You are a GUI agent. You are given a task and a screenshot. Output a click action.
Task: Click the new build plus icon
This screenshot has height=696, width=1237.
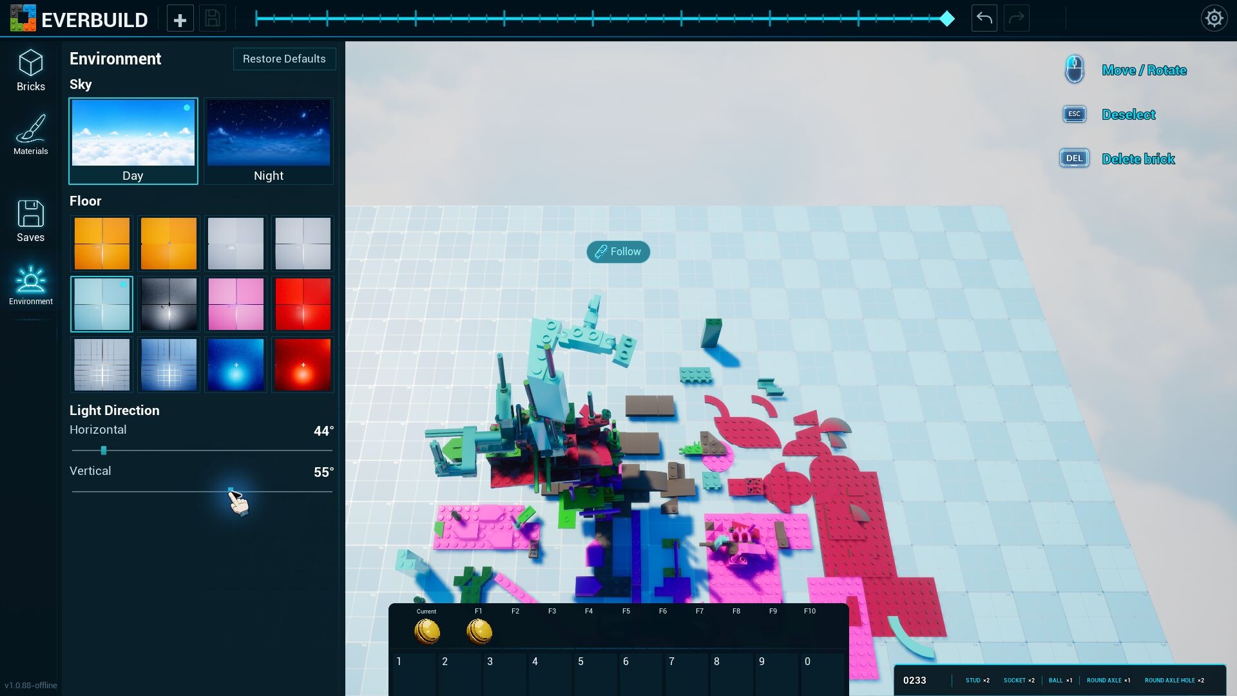point(180,19)
